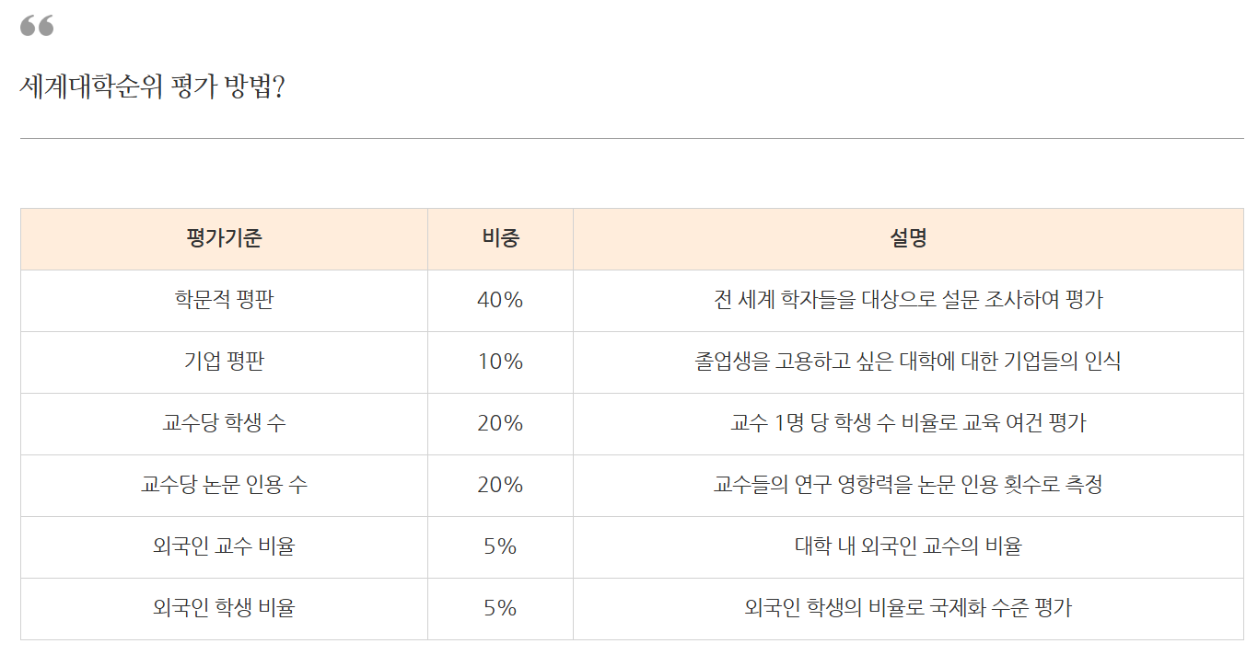The width and height of the screenshot is (1258, 655).
Task: Click the description about 국제화 수준 평가
Action: [x=908, y=609]
